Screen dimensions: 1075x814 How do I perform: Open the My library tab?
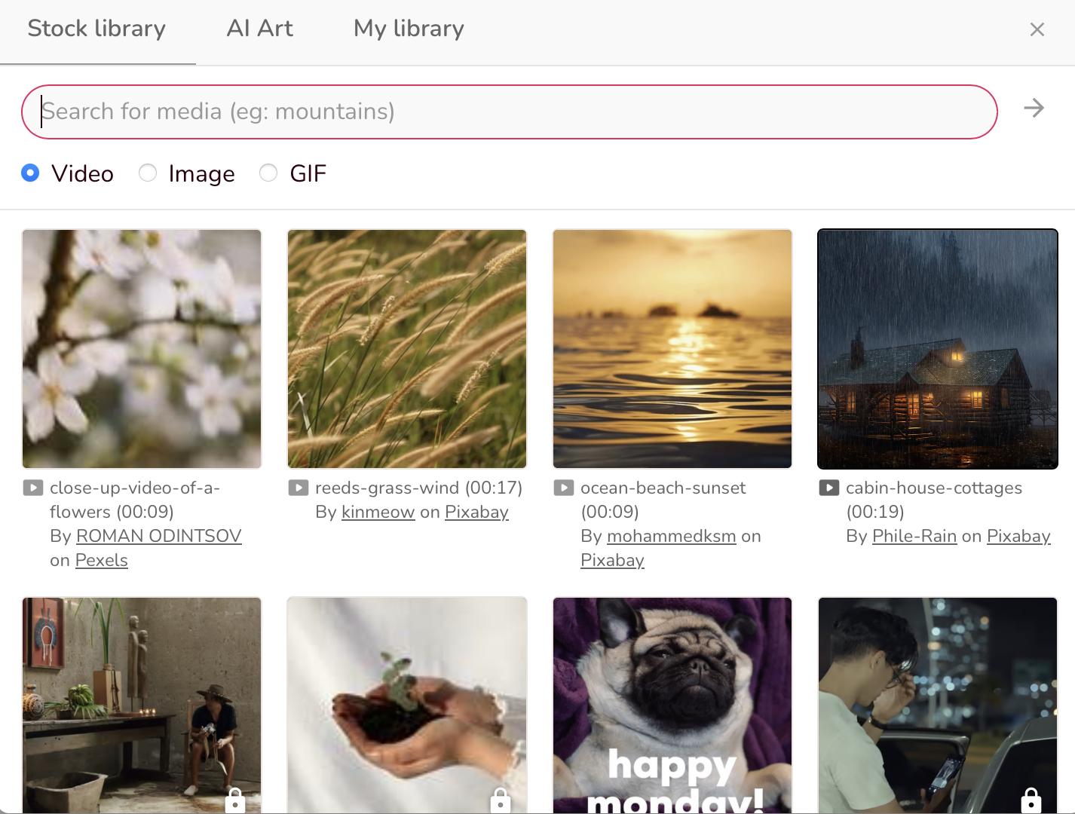click(x=409, y=29)
